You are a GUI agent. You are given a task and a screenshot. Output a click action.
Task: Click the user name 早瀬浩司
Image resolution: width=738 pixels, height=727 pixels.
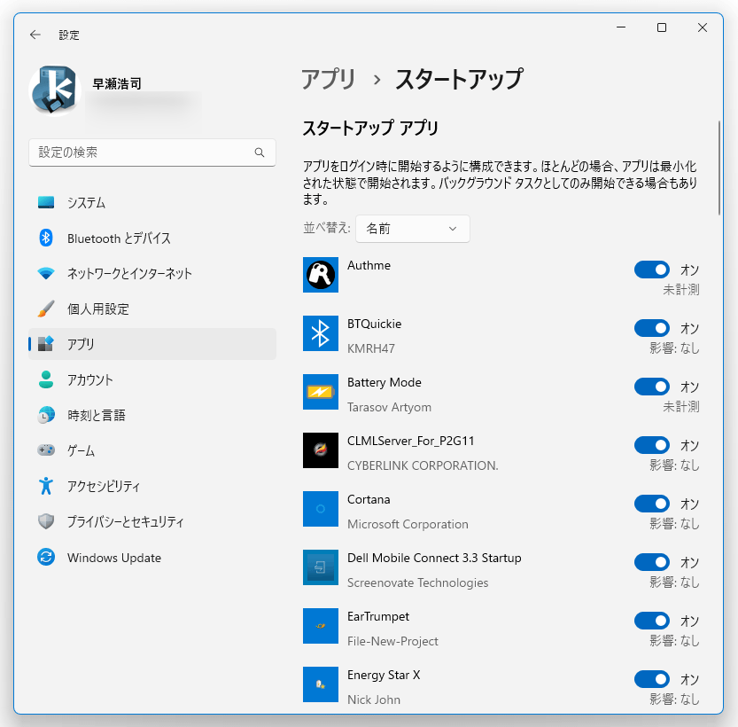tap(117, 84)
